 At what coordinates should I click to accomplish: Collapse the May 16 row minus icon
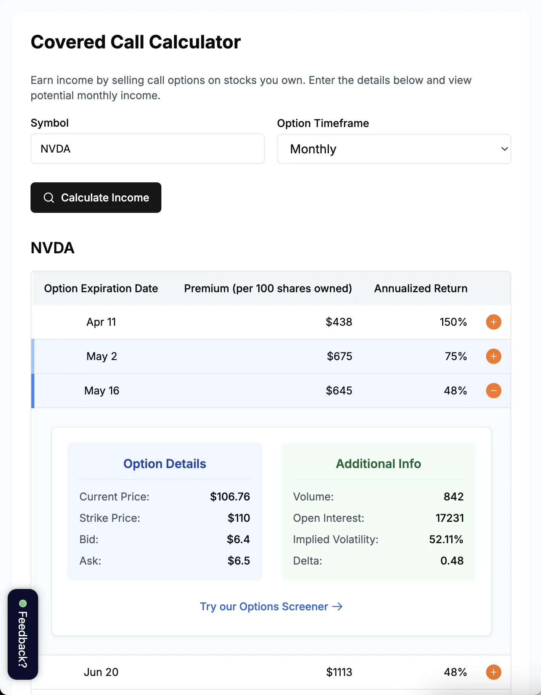493,391
